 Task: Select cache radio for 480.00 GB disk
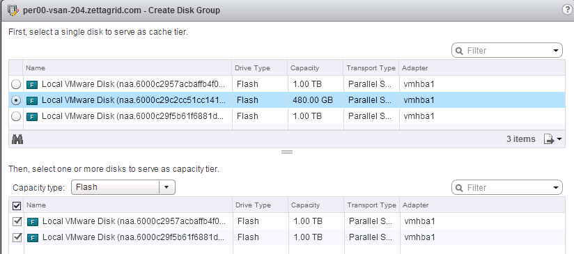point(16,100)
